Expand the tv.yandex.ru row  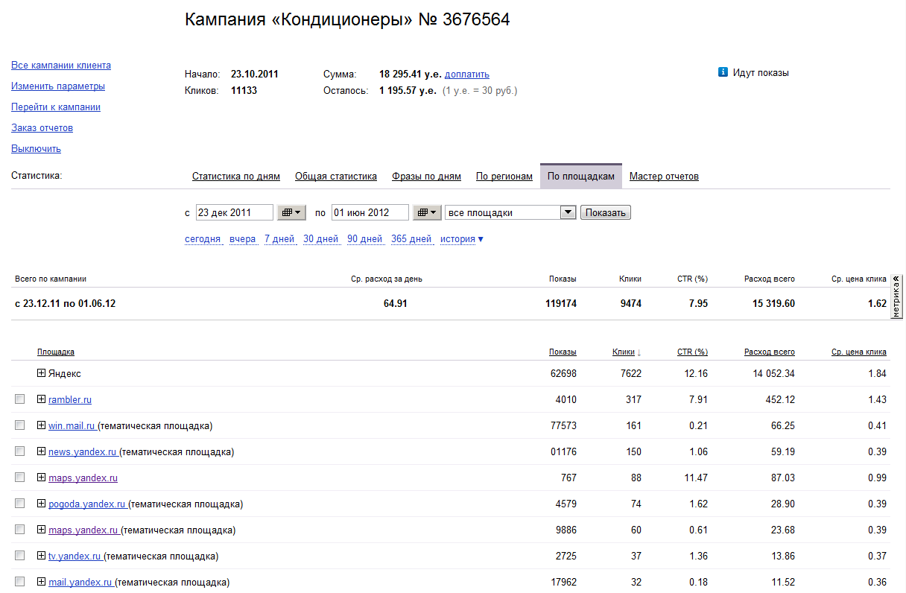point(42,556)
